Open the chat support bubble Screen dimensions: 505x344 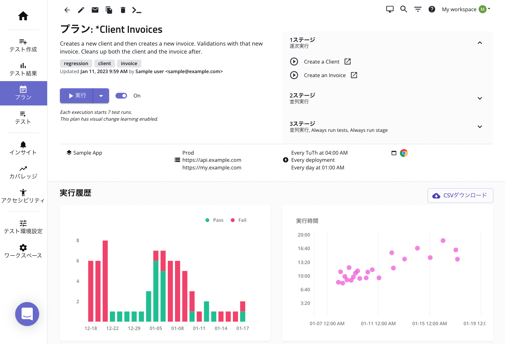pyautogui.click(x=27, y=314)
